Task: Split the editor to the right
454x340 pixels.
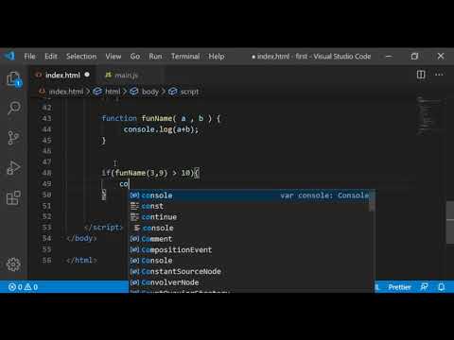Action: pyautogui.click(x=421, y=75)
